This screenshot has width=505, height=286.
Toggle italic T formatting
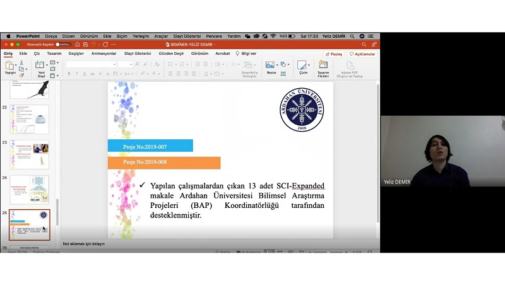76,74
